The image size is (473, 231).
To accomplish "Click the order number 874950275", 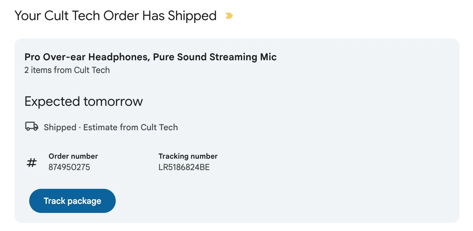I will point(69,167).
